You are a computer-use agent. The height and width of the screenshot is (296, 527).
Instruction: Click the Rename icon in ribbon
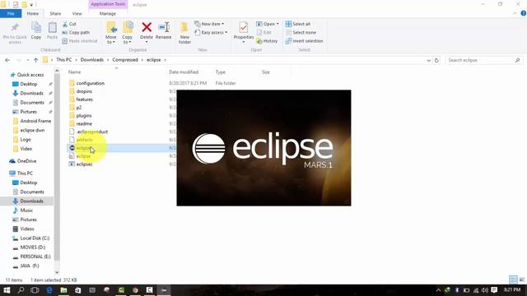pos(164,27)
